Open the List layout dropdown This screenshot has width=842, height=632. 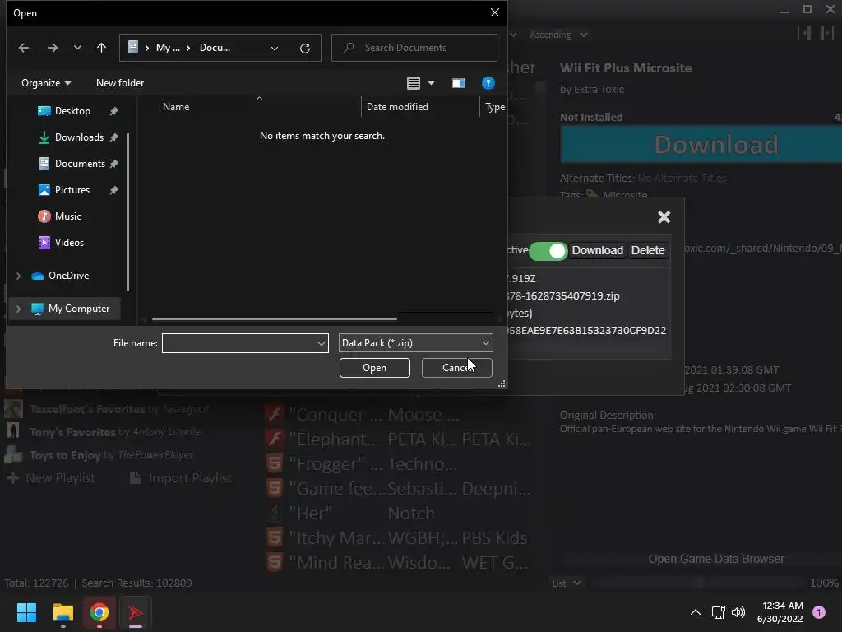click(567, 583)
